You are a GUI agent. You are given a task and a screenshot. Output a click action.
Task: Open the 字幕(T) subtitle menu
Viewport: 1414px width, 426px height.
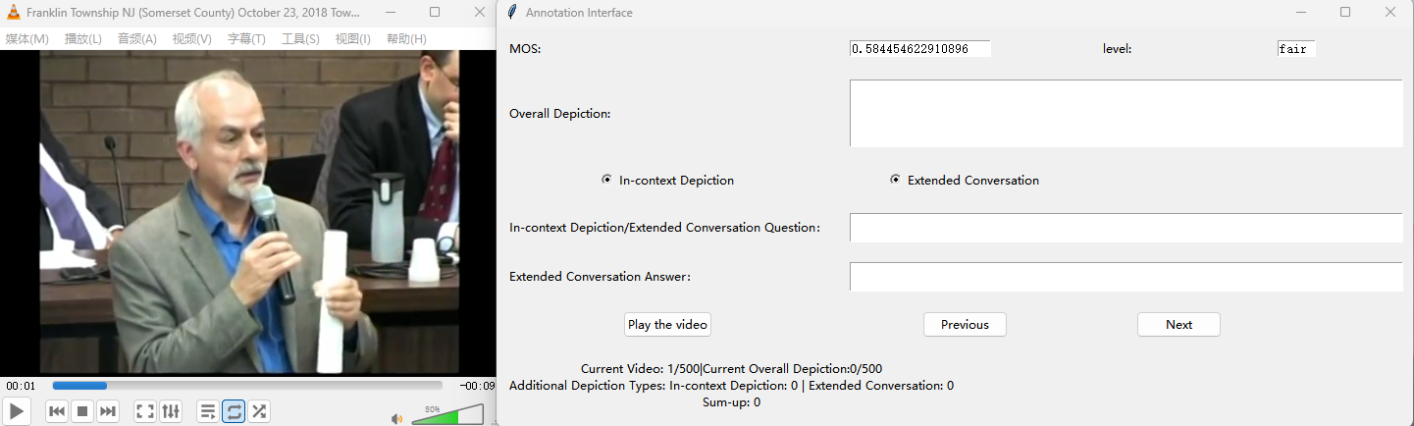click(246, 39)
